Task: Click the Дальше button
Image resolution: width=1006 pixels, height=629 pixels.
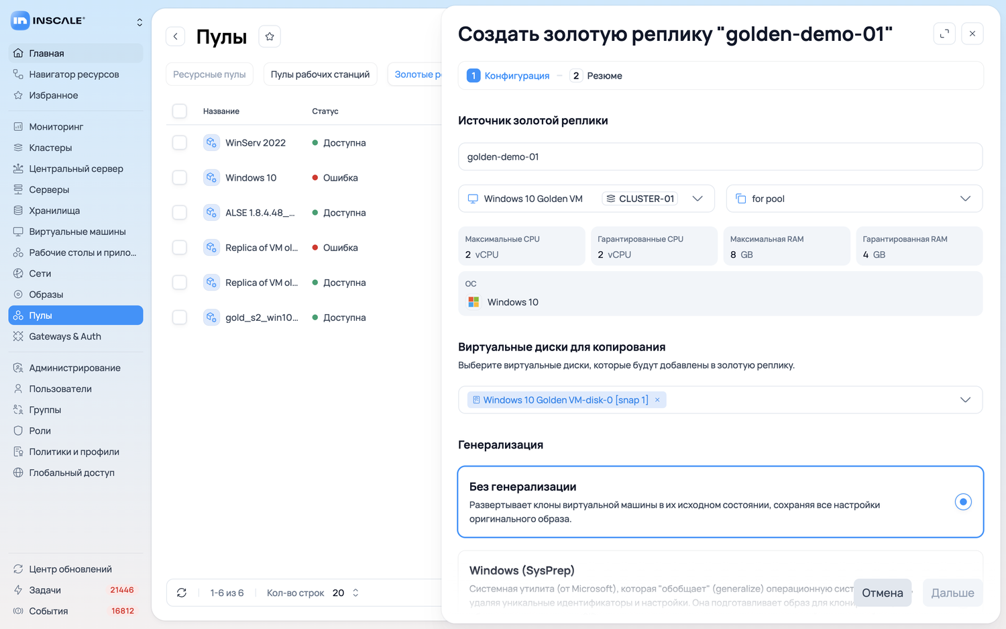Action: point(952,593)
